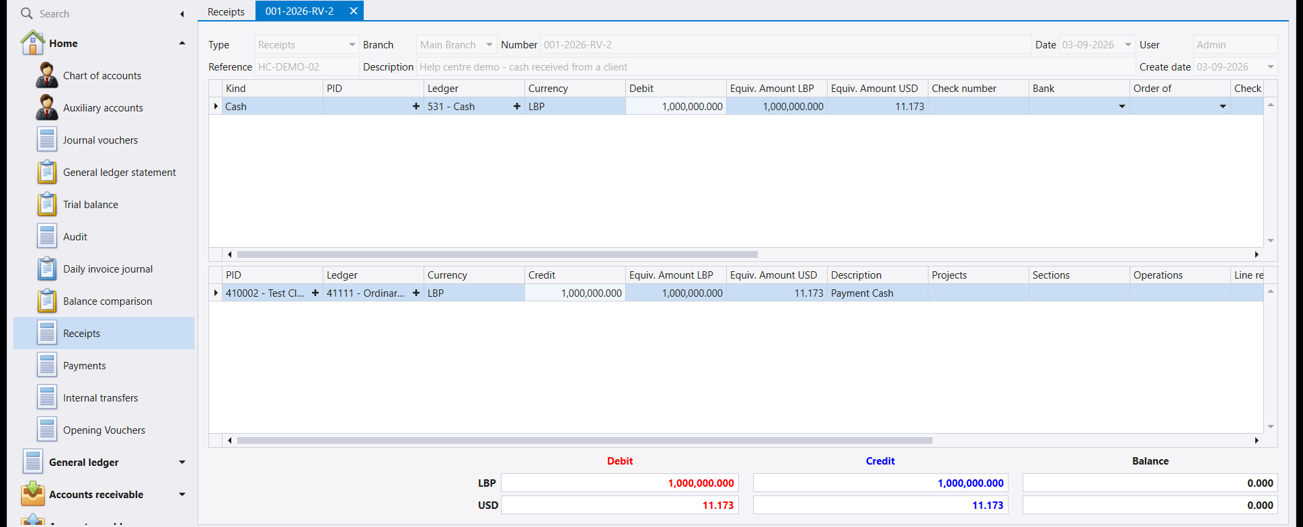Open Payments document icon
Viewport: 1303px width, 527px height.
(46, 365)
